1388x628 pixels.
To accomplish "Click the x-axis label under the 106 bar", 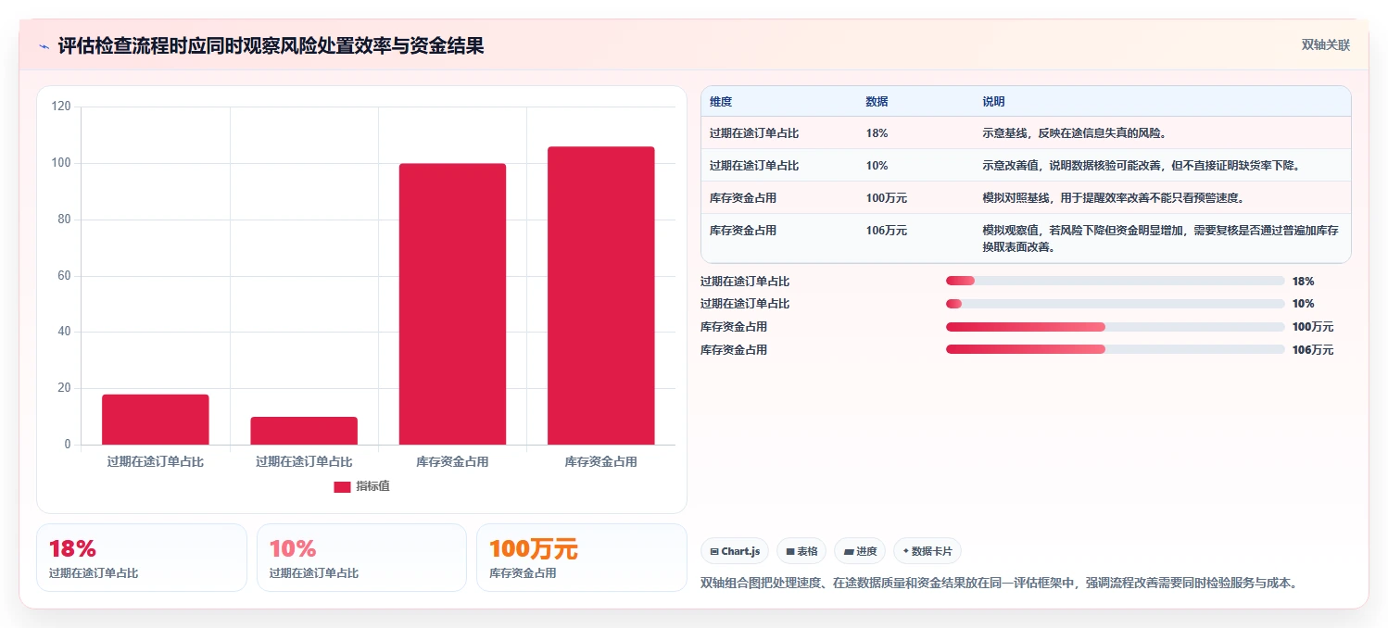I will (x=601, y=461).
